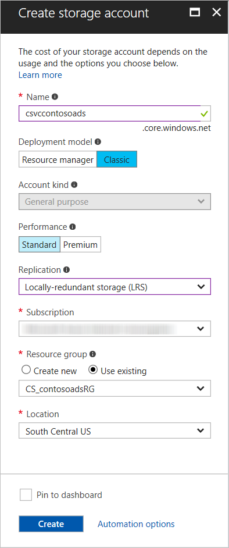Choose Premium performance
The height and width of the screenshot is (548, 229).
(x=80, y=245)
